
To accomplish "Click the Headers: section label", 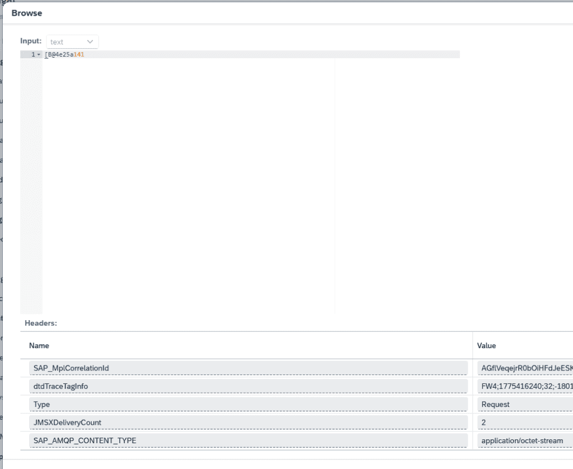I will point(41,323).
